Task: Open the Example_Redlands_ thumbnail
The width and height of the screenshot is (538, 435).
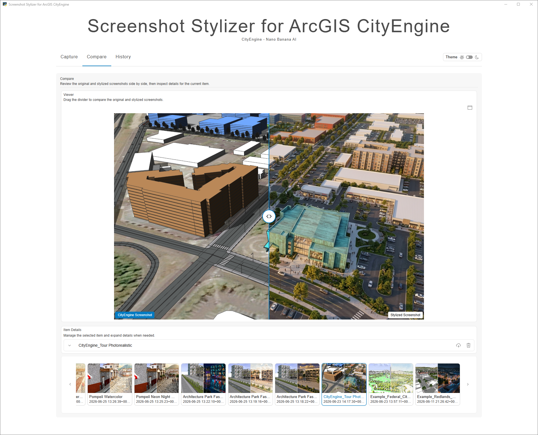Action: point(438,384)
